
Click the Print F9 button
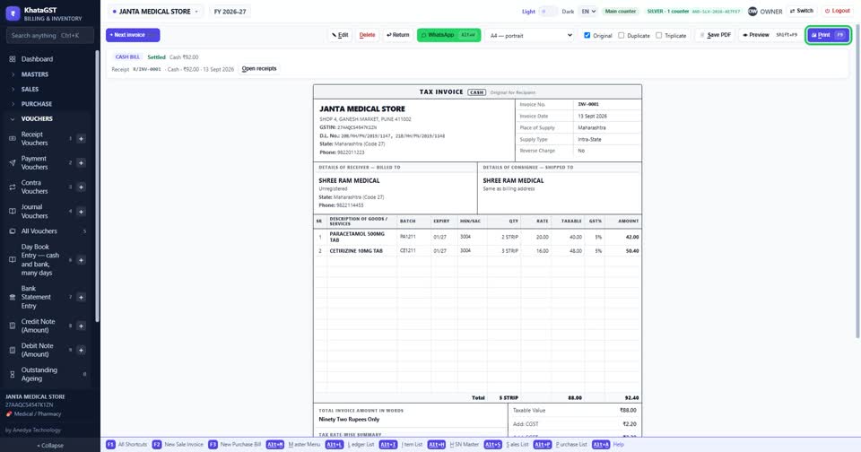pos(828,35)
